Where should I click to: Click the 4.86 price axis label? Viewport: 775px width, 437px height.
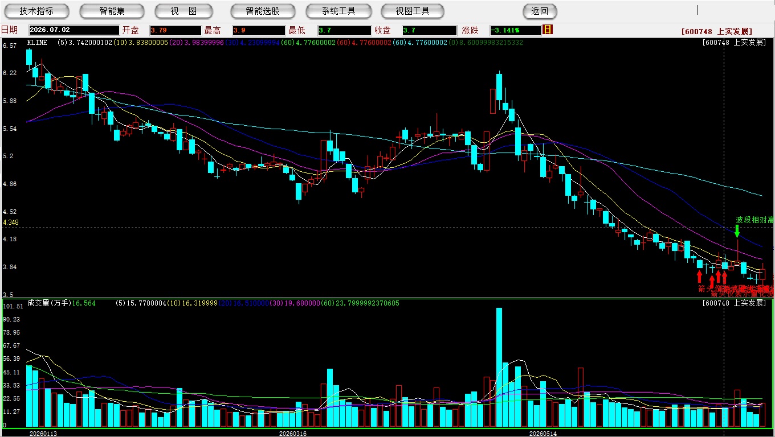[9, 184]
